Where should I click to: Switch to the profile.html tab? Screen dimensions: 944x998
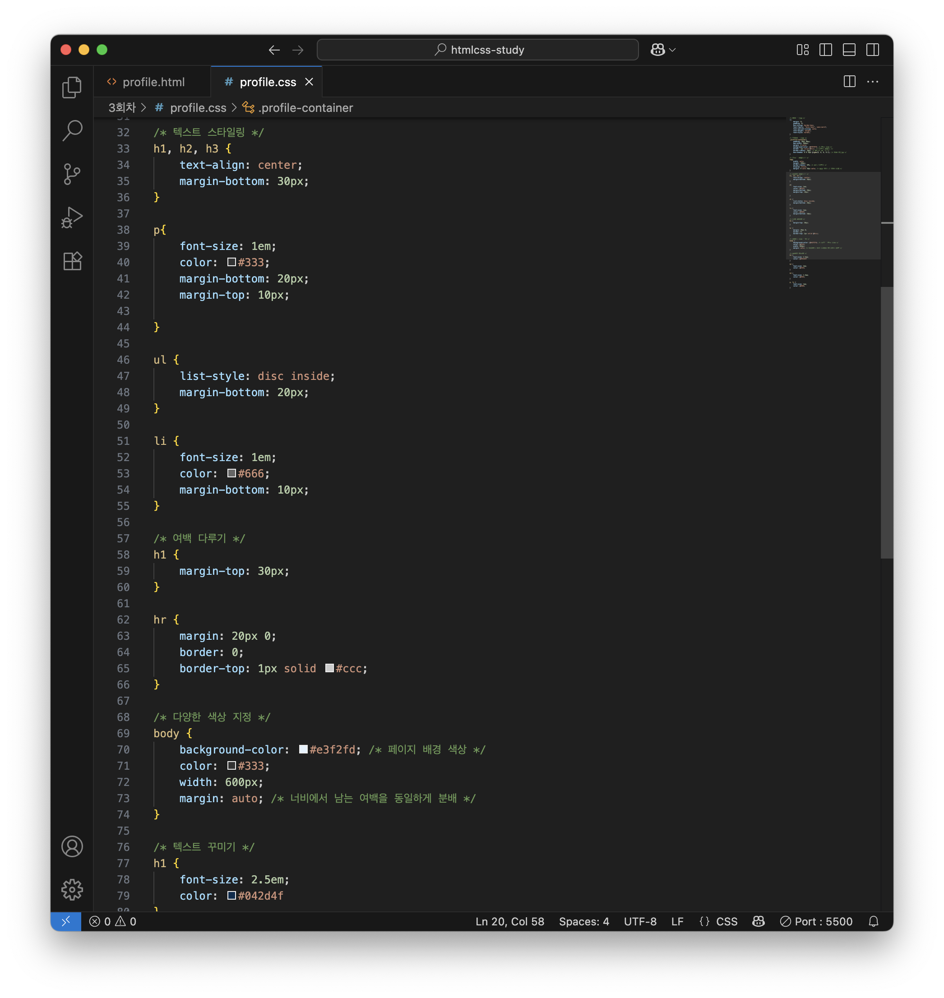tap(153, 82)
